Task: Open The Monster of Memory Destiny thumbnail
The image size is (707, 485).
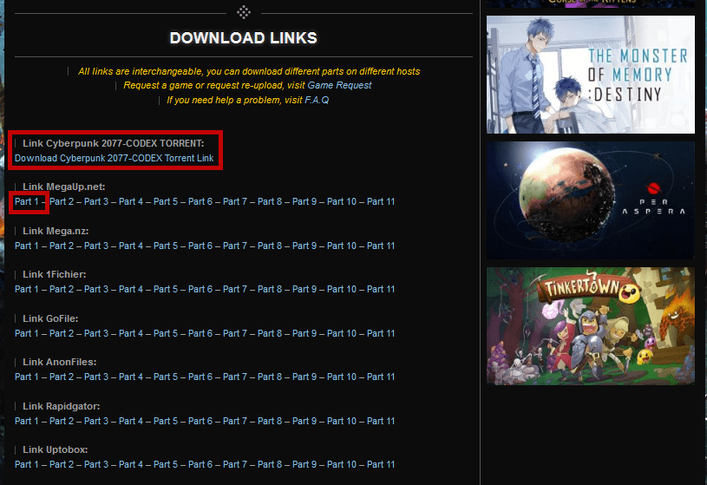Action: (x=590, y=75)
